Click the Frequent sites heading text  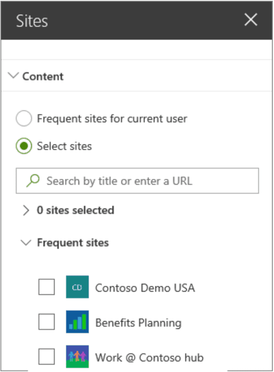click(73, 243)
